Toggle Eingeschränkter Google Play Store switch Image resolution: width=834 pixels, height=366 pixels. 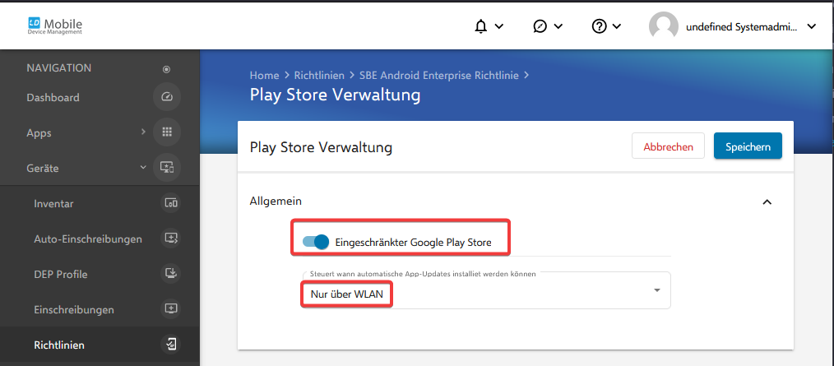point(316,242)
